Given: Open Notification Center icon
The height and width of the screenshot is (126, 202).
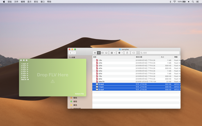Looking at the screenshot, I should [197, 2].
